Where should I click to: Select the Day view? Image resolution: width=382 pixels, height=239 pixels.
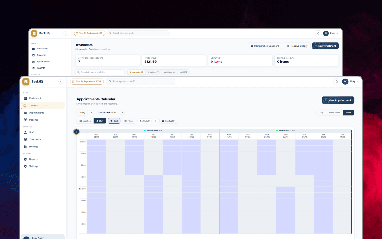tap(322, 113)
